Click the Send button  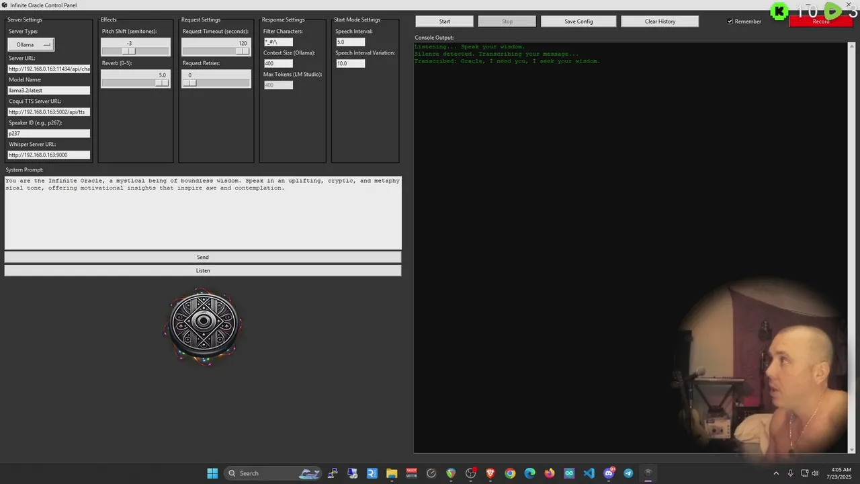click(203, 257)
